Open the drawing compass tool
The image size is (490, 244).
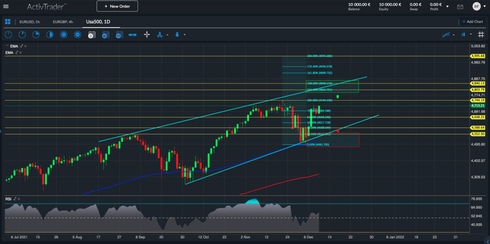[x=160, y=35]
